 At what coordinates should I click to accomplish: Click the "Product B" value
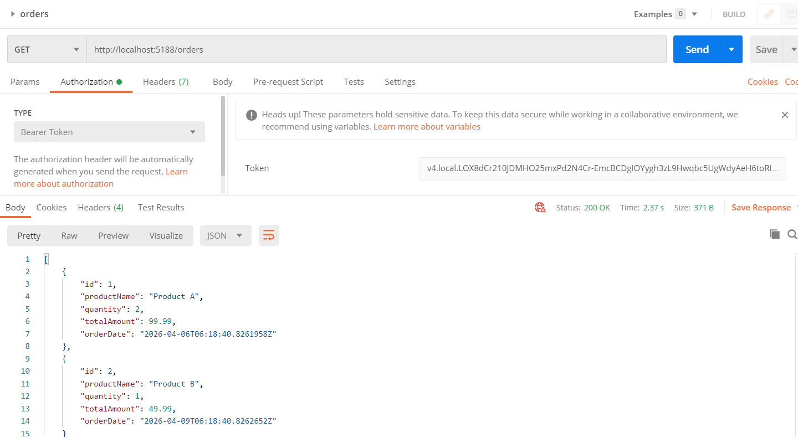click(174, 384)
